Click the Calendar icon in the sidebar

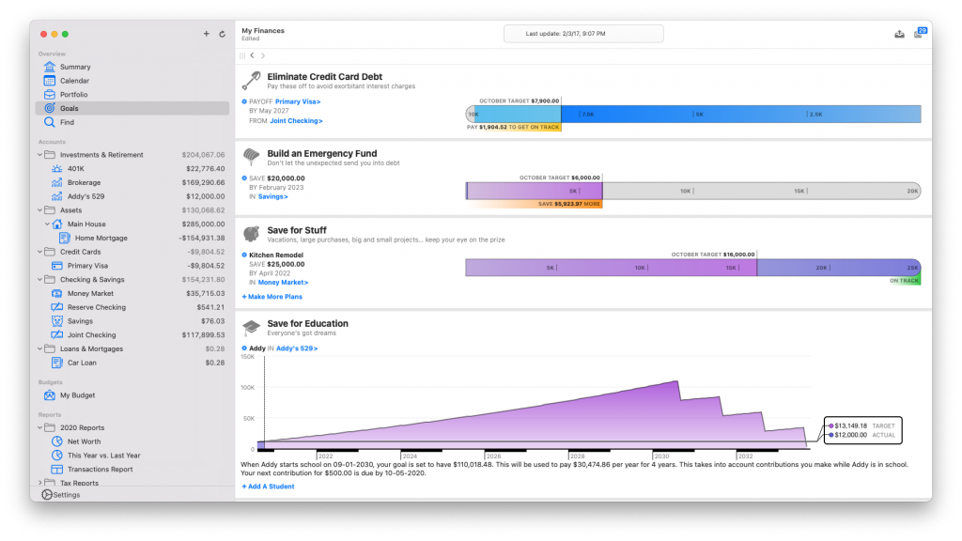50,81
